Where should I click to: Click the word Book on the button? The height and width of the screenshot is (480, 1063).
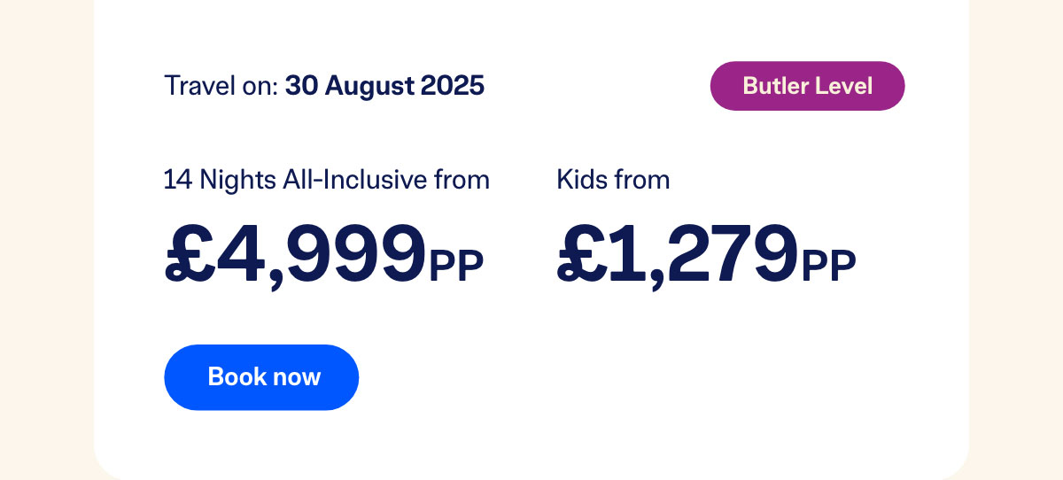(234, 377)
